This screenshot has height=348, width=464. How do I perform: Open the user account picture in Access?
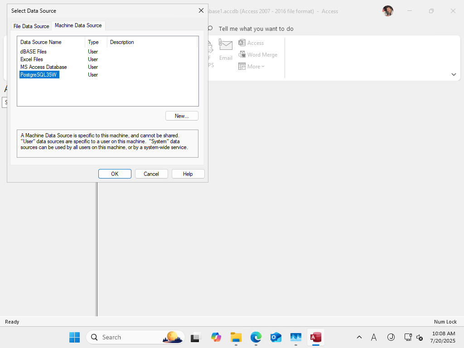[x=388, y=11]
